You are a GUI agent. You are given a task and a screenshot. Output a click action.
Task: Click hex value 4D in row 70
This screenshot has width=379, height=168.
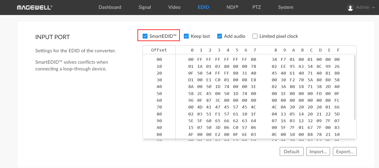point(200,107)
